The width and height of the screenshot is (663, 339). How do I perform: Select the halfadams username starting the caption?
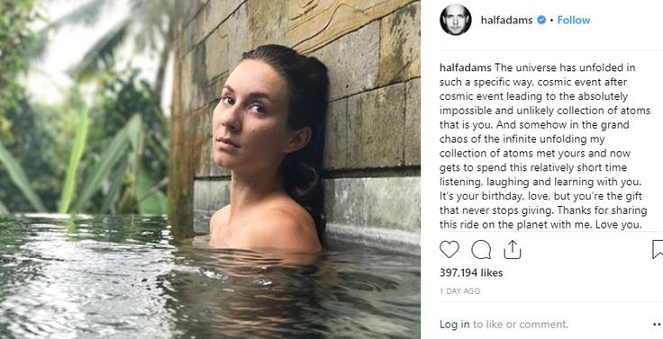(466, 67)
